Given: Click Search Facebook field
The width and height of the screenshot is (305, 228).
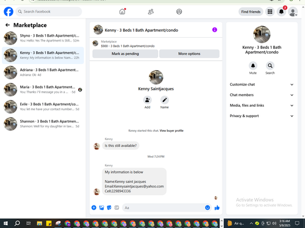Looking at the screenshot, I should click(49, 12).
